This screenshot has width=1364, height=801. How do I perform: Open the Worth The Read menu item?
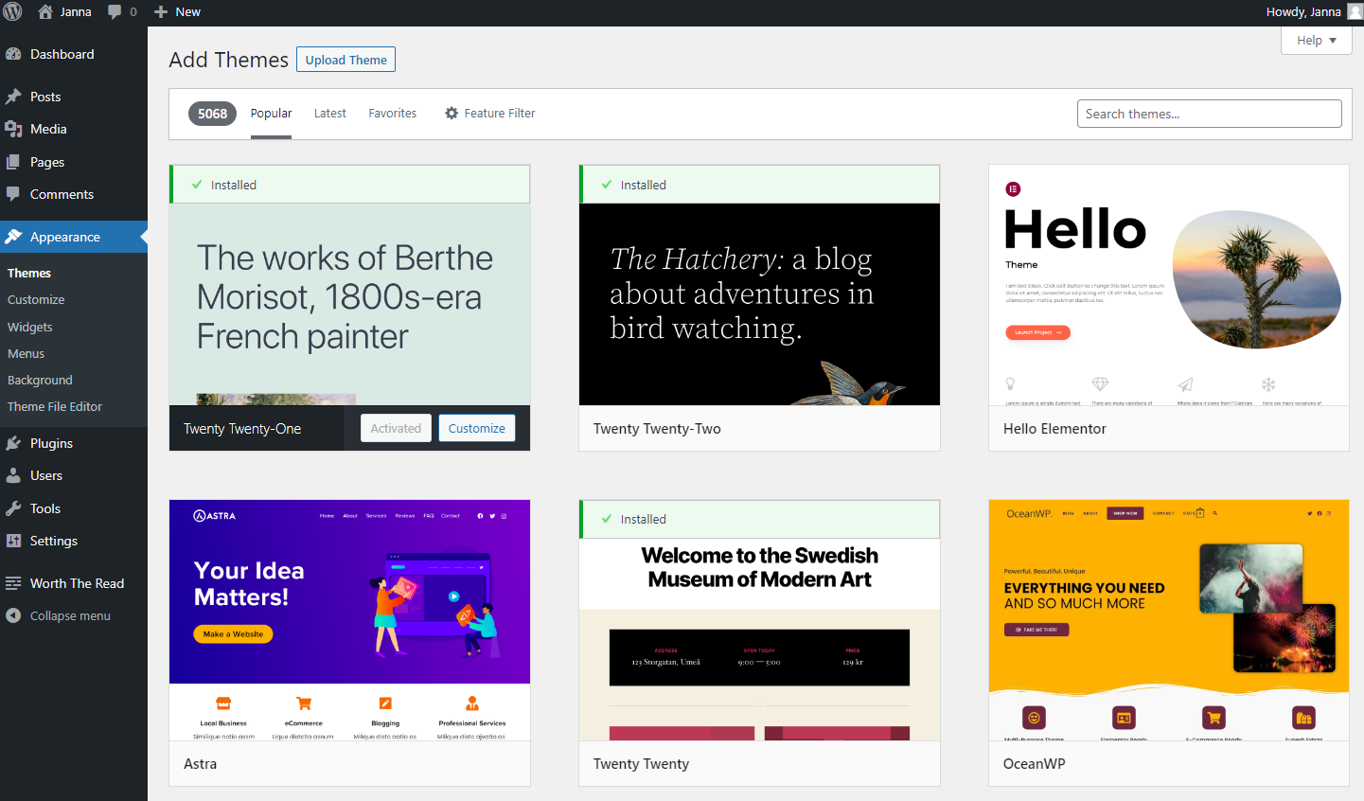(74, 583)
